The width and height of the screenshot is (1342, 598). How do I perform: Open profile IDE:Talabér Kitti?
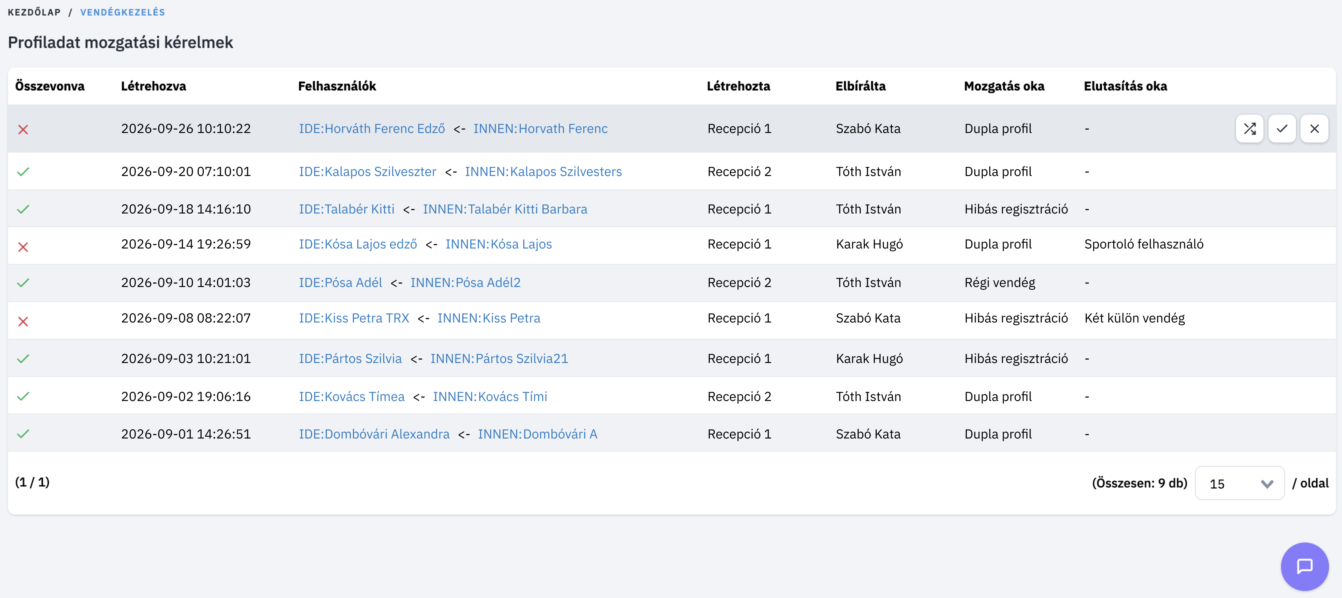(346, 209)
